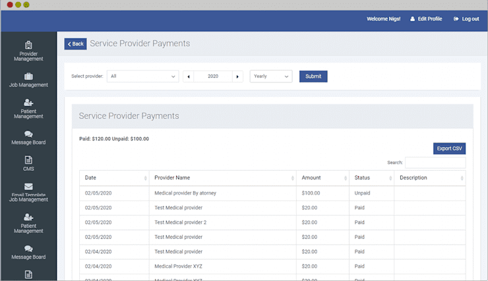Click the Amount column header
488x281 pixels.
point(322,177)
